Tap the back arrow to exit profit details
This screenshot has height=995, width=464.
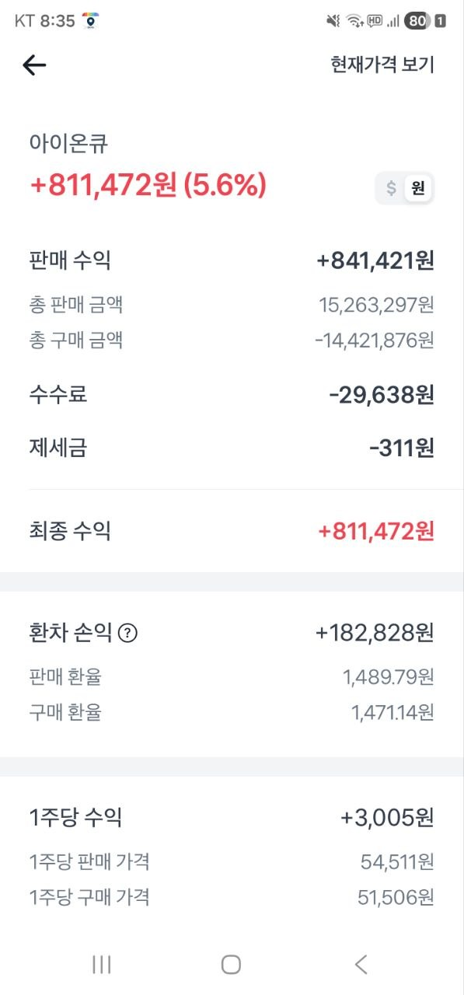[x=33, y=64]
